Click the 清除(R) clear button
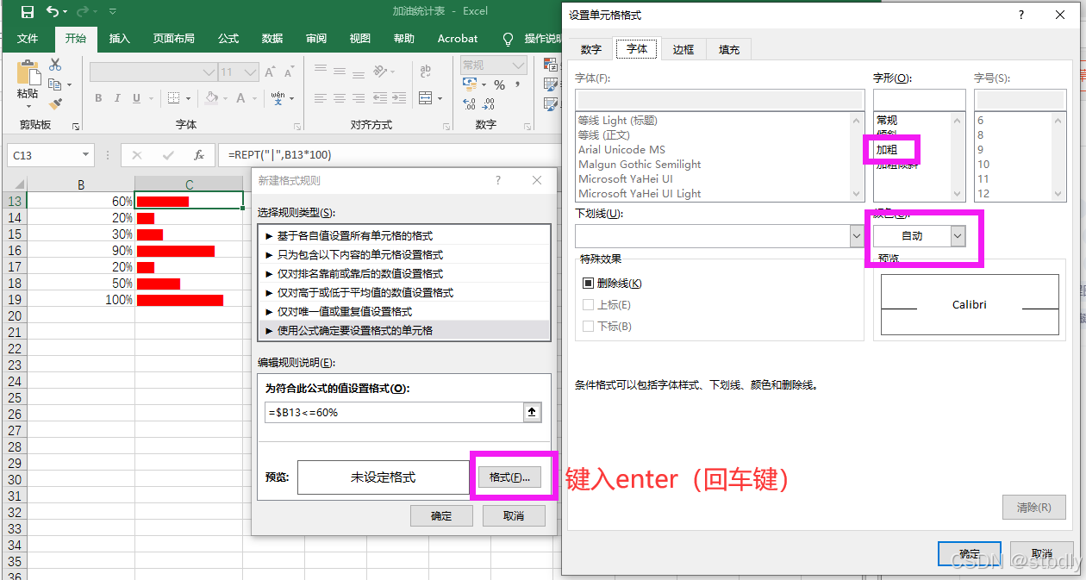This screenshot has width=1086, height=580. click(1034, 508)
